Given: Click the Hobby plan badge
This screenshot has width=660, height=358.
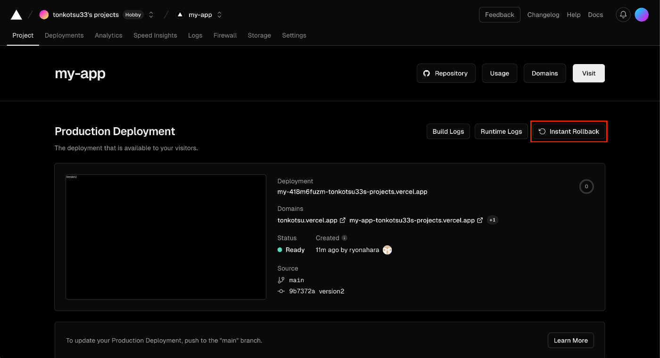Looking at the screenshot, I should (133, 15).
